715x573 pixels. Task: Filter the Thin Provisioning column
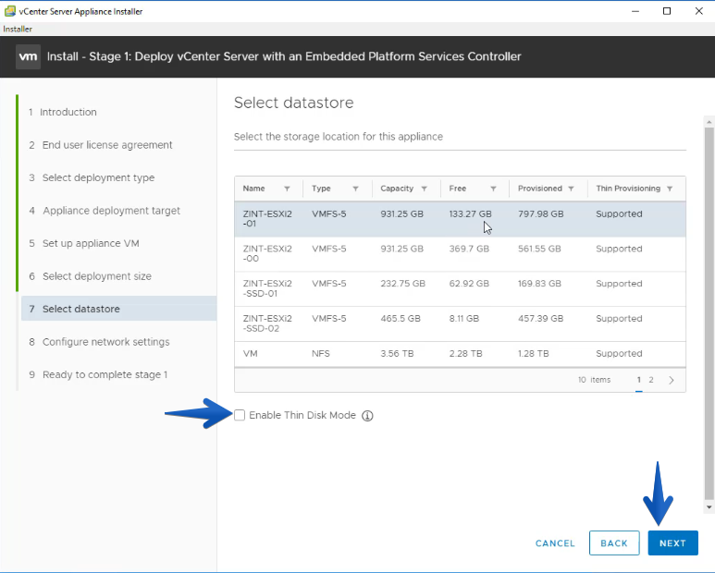670,189
